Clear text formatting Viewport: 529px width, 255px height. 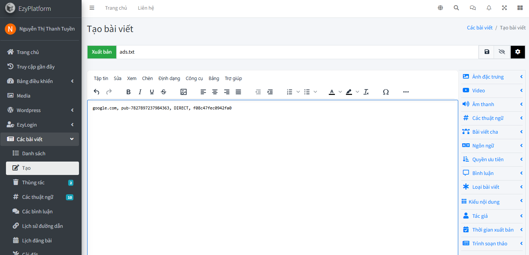point(366,92)
